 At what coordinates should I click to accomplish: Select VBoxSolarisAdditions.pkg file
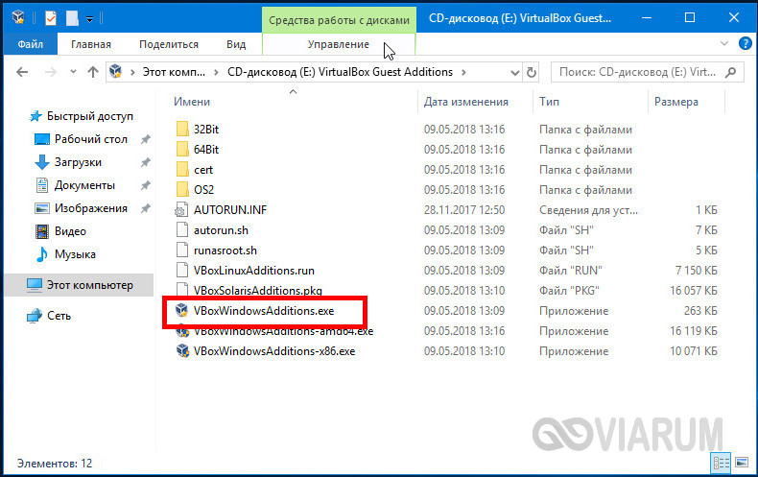click(x=258, y=291)
